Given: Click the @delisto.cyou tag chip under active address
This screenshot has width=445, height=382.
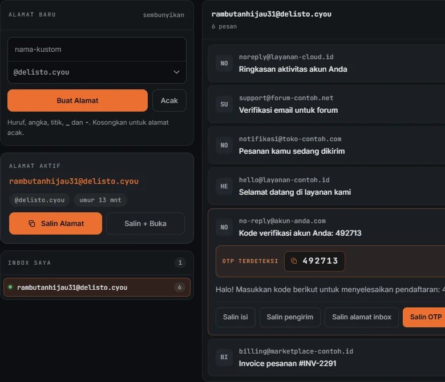Looking at the screenshot, I should click(x=39, y=200).
